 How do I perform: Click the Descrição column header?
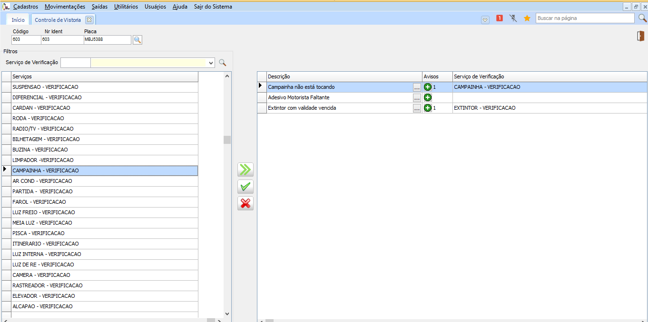pyautogui.click(x=344, y=76)
